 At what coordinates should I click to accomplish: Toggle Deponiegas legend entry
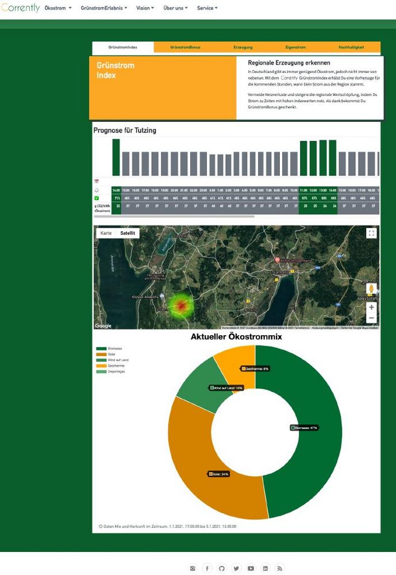pos(111,371)
